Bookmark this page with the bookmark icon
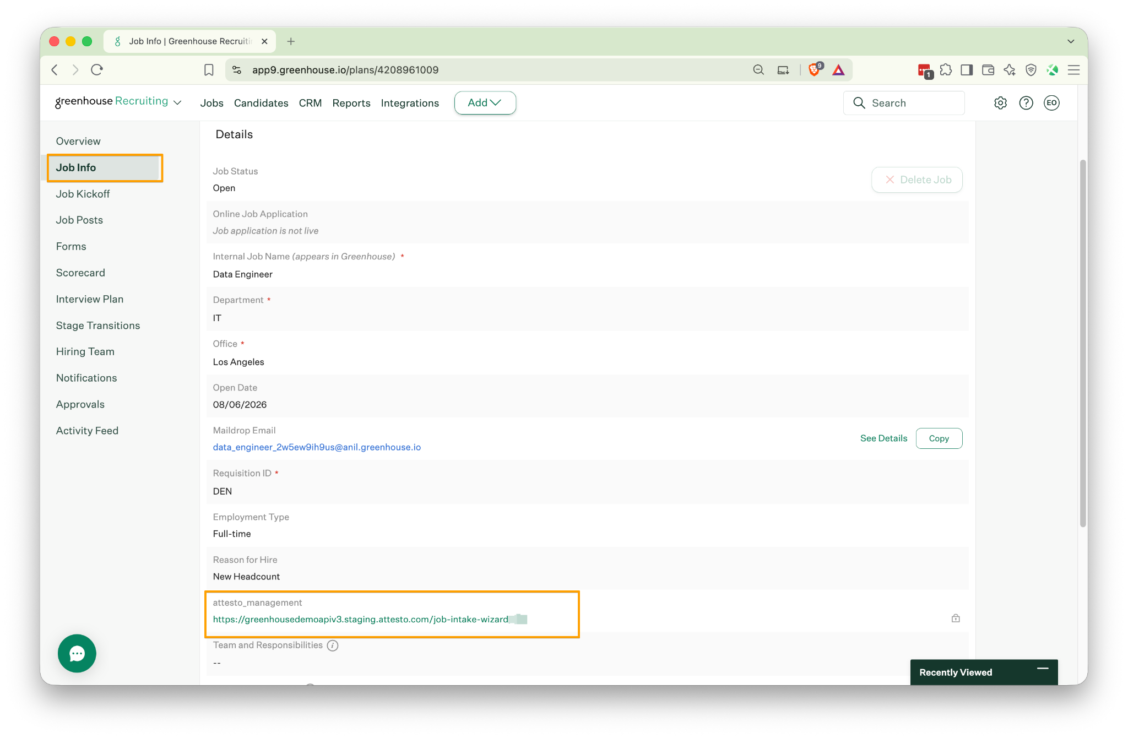This screenshot has height=738, width=1128. tap(209, 70)
